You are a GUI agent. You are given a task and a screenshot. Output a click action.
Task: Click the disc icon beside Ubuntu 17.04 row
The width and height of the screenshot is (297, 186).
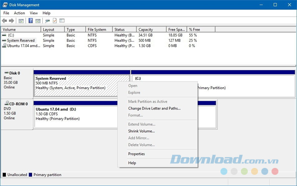coord(4,45)
